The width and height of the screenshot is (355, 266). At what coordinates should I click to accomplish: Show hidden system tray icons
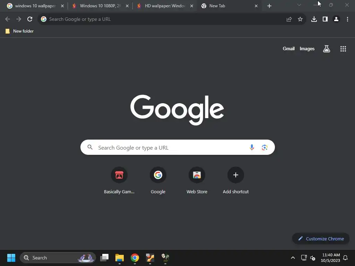293,258
